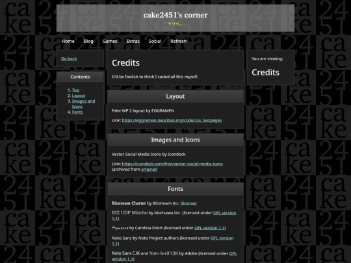Screen dimensions: 351x263
Task: Open Bitstream Charter license link
Action: point(188,203)
